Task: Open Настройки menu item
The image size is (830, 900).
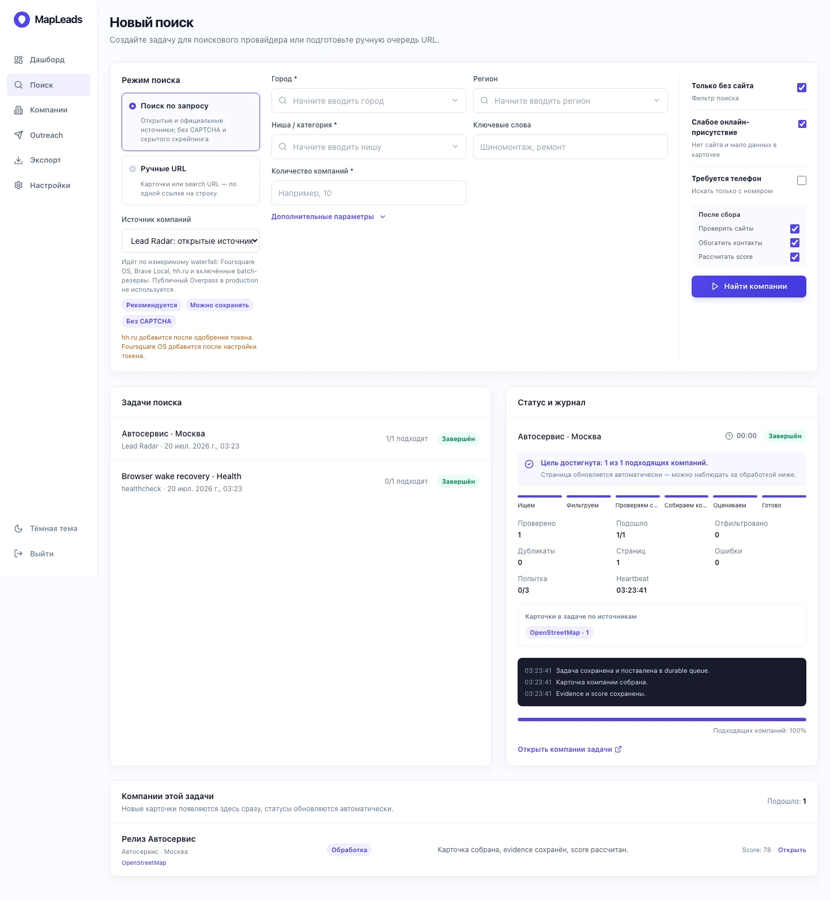Action: tap(48, 186)
